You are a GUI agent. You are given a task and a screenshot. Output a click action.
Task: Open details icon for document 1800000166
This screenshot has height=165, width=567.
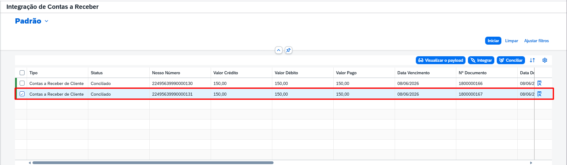(539, 83)
